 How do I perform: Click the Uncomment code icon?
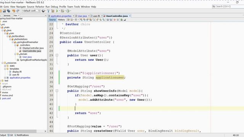point(125,20)
